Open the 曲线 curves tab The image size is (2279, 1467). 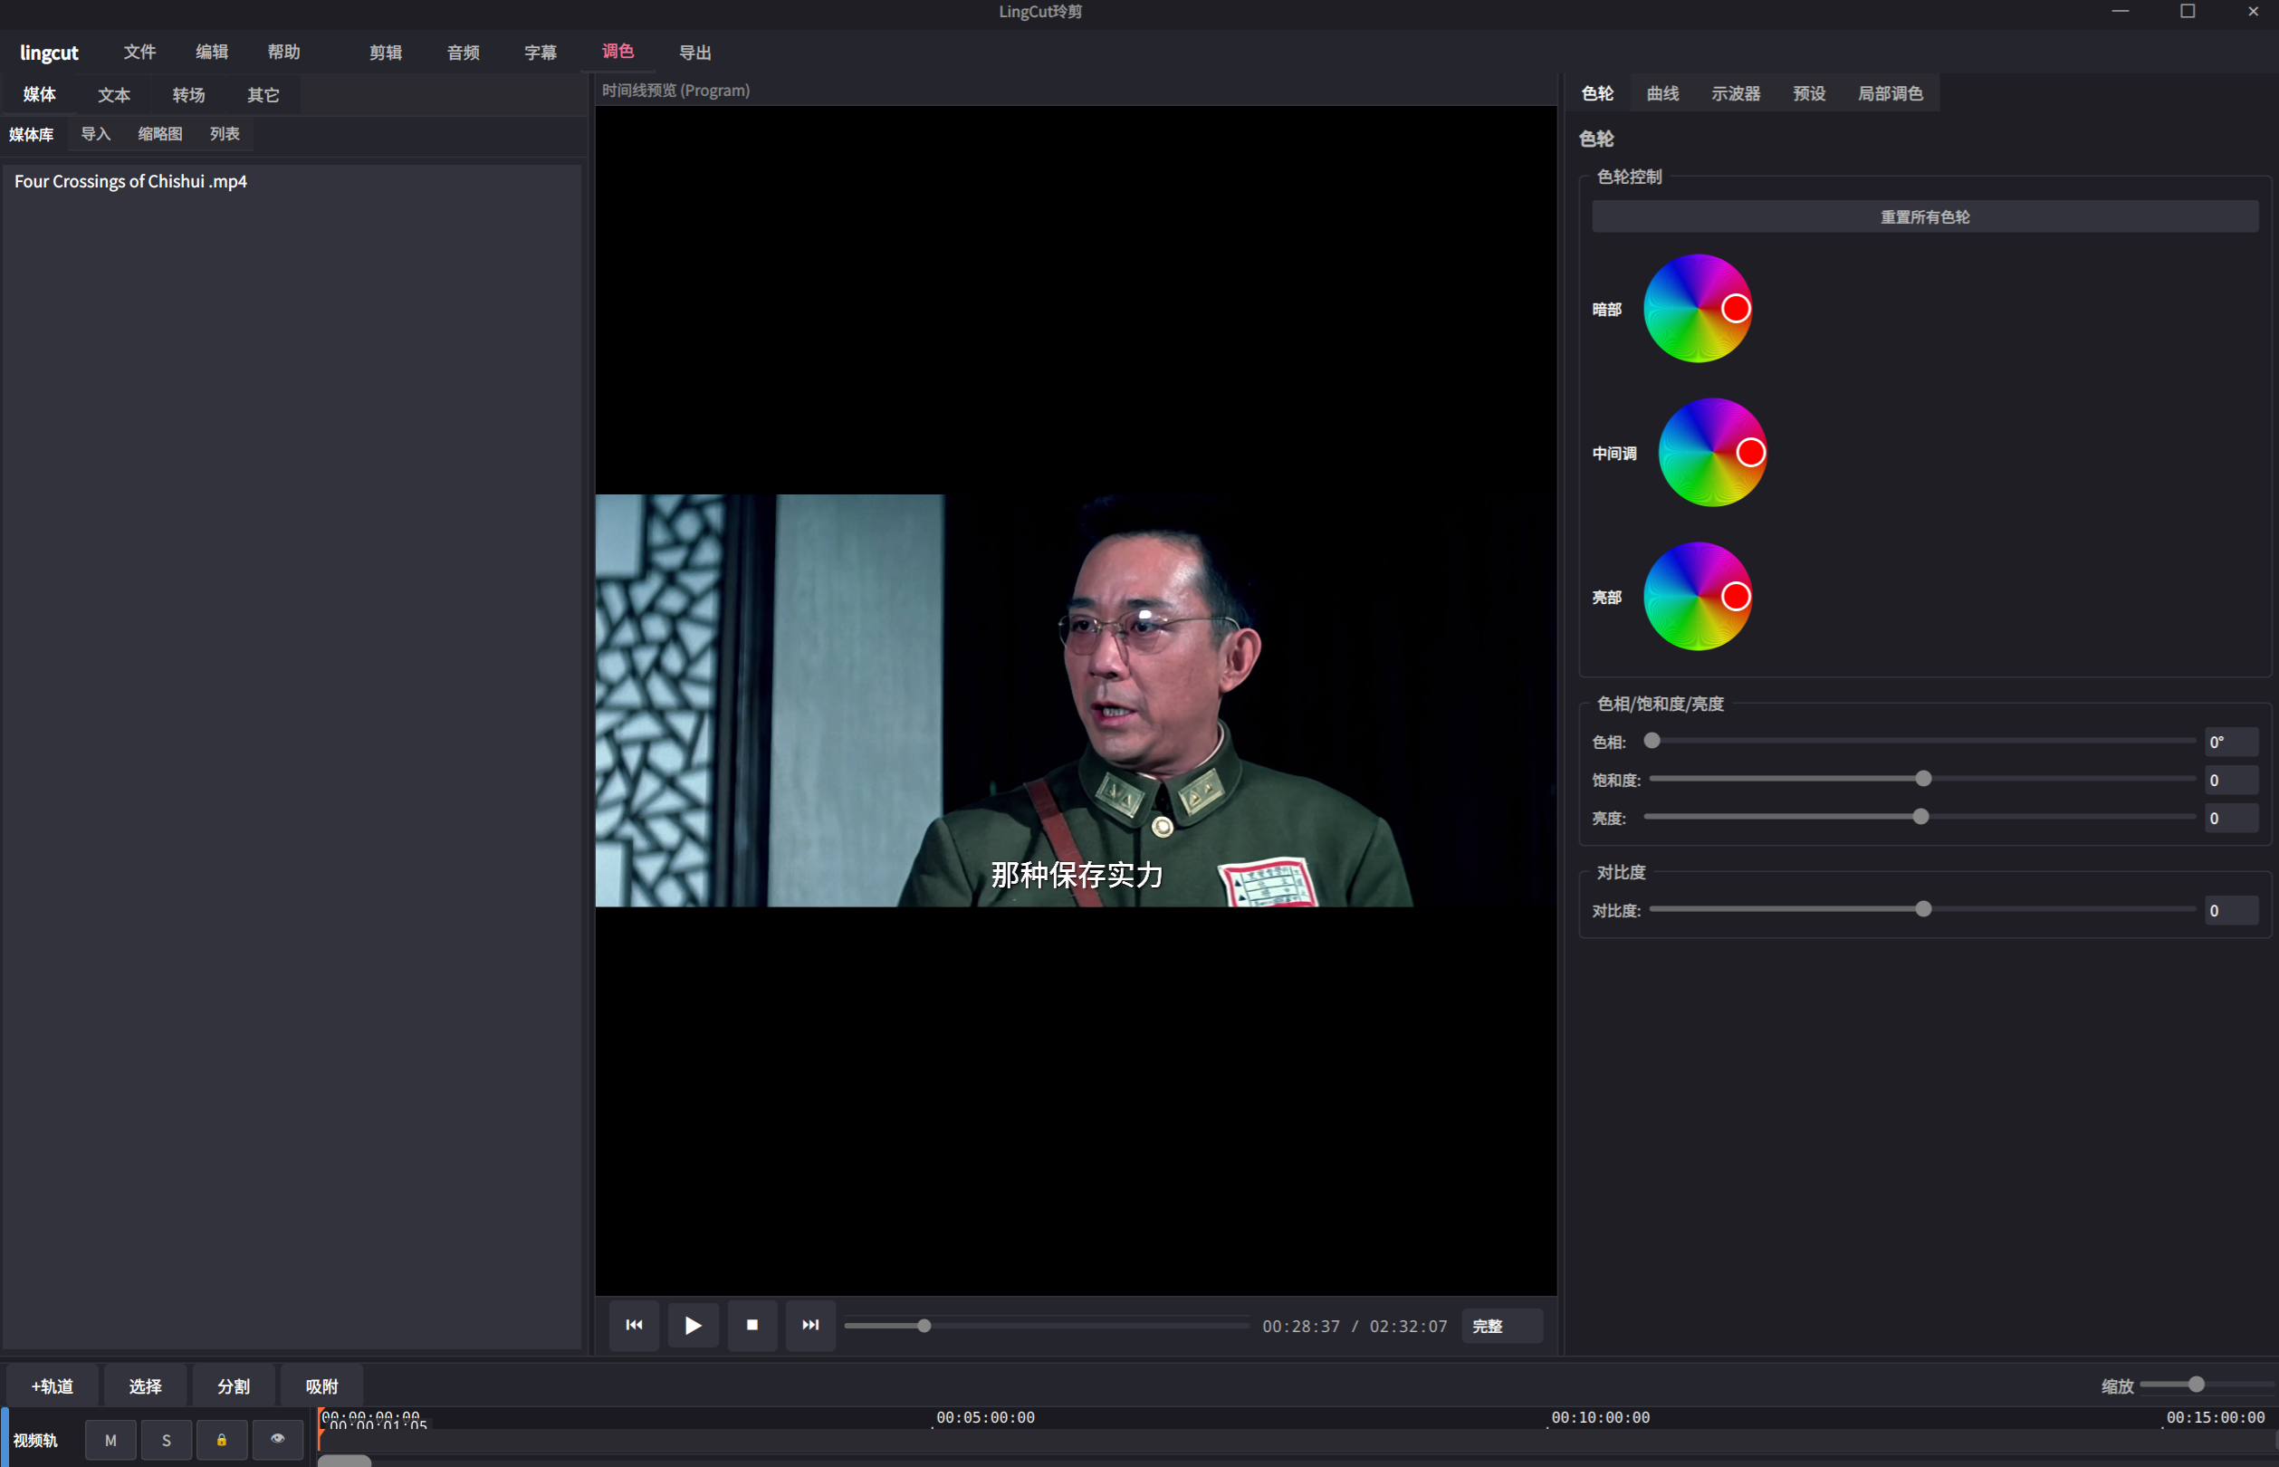tap(1662, 93)
